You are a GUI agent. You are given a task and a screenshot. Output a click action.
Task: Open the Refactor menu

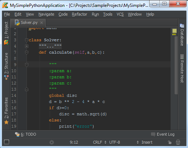[x=79, y=14]
